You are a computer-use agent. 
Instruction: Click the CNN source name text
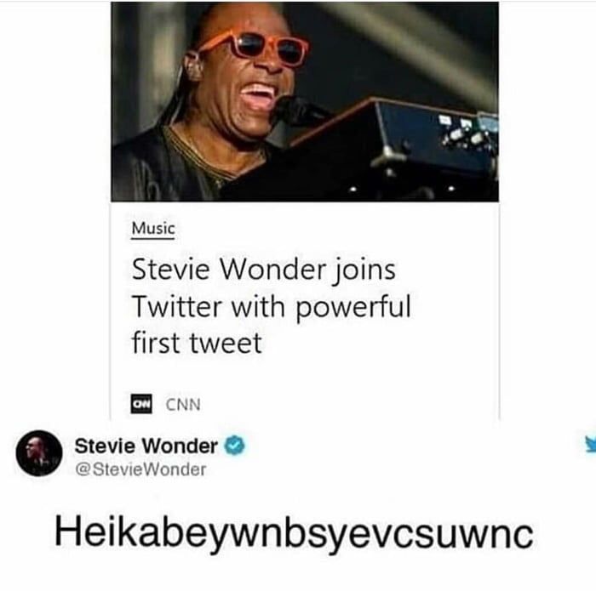click(x=183, y=405)
